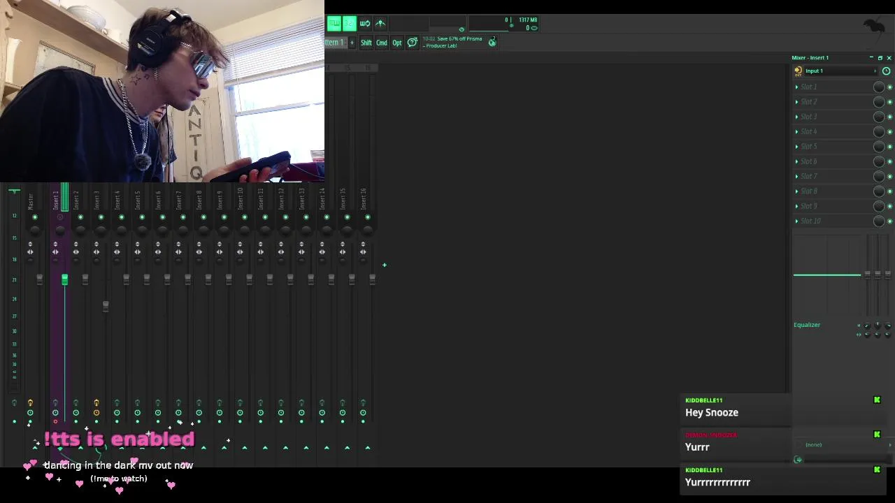Click the Insert 6 pan knob
The height and width of the screenshot is (503, 895).
pyautogui.click(x=162, y=230)
